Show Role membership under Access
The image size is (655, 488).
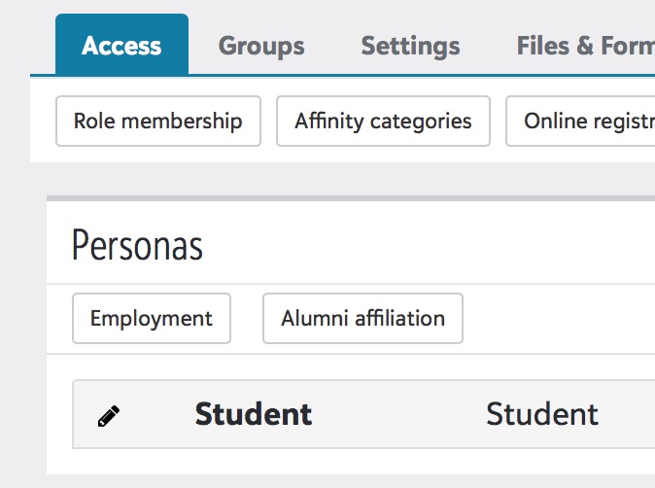click(x=157, y=122)
